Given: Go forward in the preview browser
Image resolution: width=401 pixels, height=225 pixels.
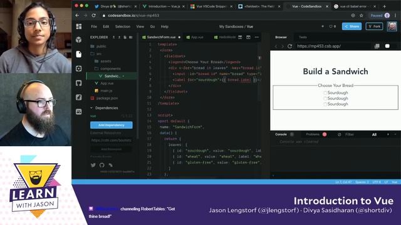Looking at the screenshot, I should (283, 46).
